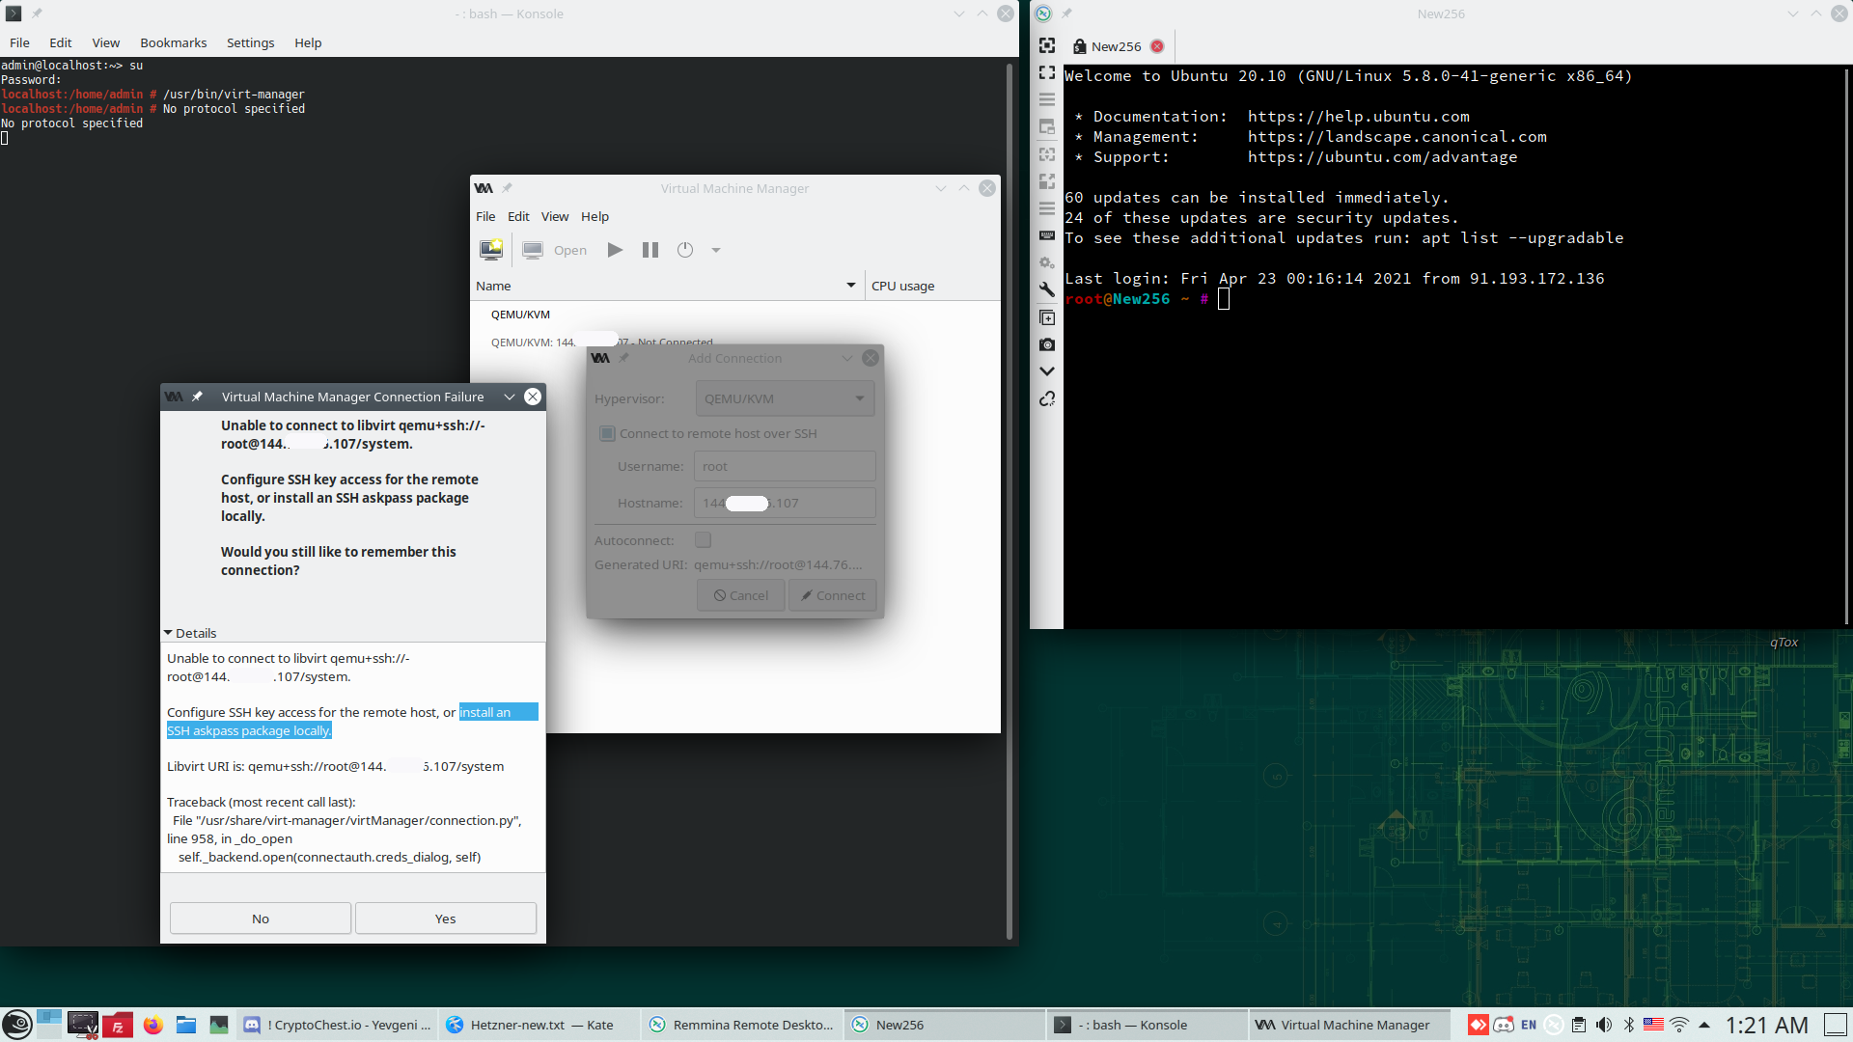Toggle Remmina fullscreen mode icon

click(1047, 72)
